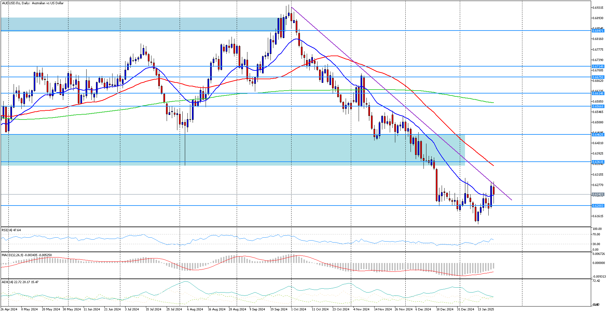Image resolution: width=608 pixels, height=313 pixels.
Task: Click the MACD 0.000000 scale label
Action: [x=598, y=263]
